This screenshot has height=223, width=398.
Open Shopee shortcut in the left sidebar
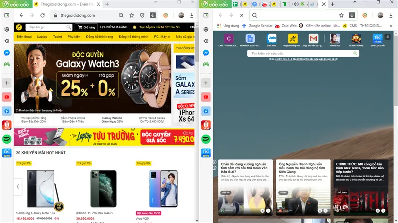7,125
